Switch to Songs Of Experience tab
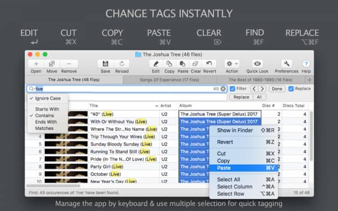 tap(170, 80)
